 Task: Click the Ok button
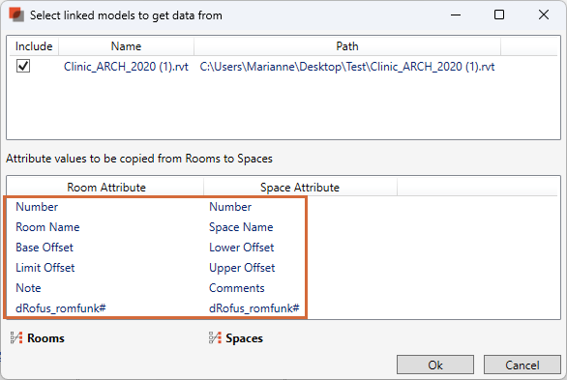(x=435, y=365)
